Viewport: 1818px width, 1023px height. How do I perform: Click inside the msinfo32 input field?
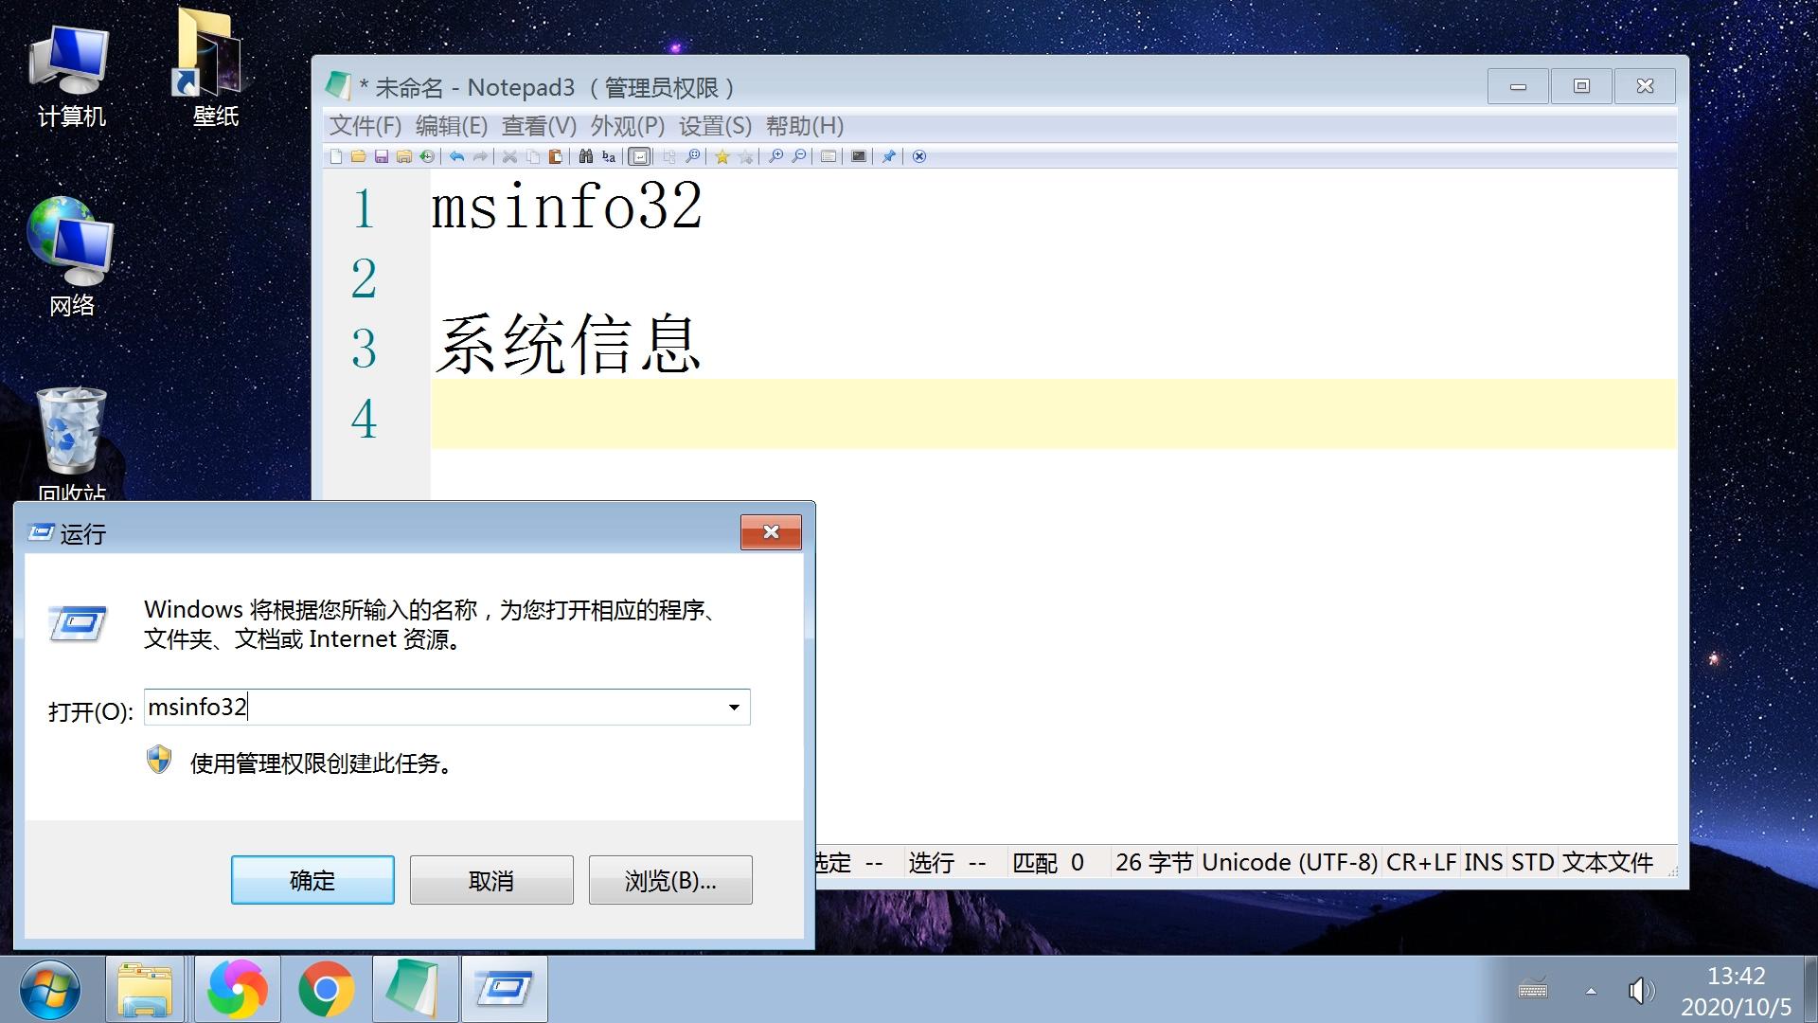379,707
